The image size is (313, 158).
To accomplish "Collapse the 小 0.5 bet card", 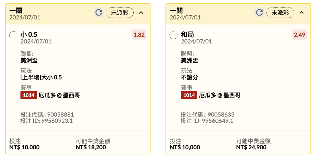I will pos(141,12).
